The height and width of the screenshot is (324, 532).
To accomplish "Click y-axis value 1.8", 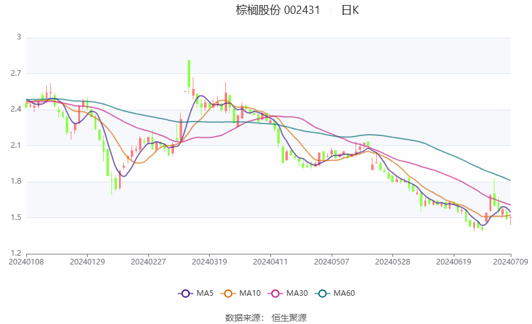I will (x=16, y=181).
